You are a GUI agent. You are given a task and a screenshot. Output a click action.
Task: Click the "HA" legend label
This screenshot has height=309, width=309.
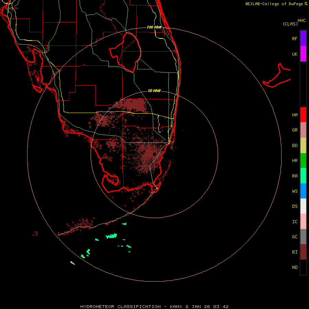pyautogui.click(x=295, y=115)
